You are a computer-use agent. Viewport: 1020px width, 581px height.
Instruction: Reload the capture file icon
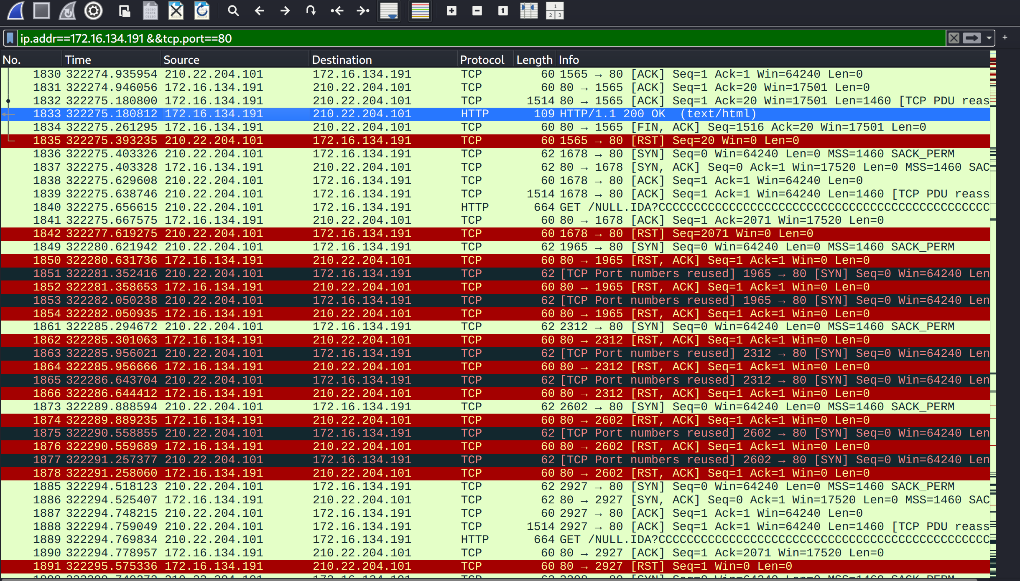pyautogui.click(x=202, y=11)
